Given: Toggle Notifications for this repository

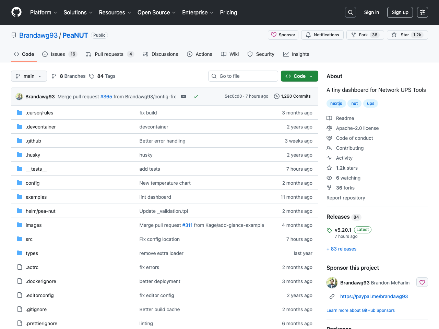Looking at the screenshot, I should [x=322, y=35].
